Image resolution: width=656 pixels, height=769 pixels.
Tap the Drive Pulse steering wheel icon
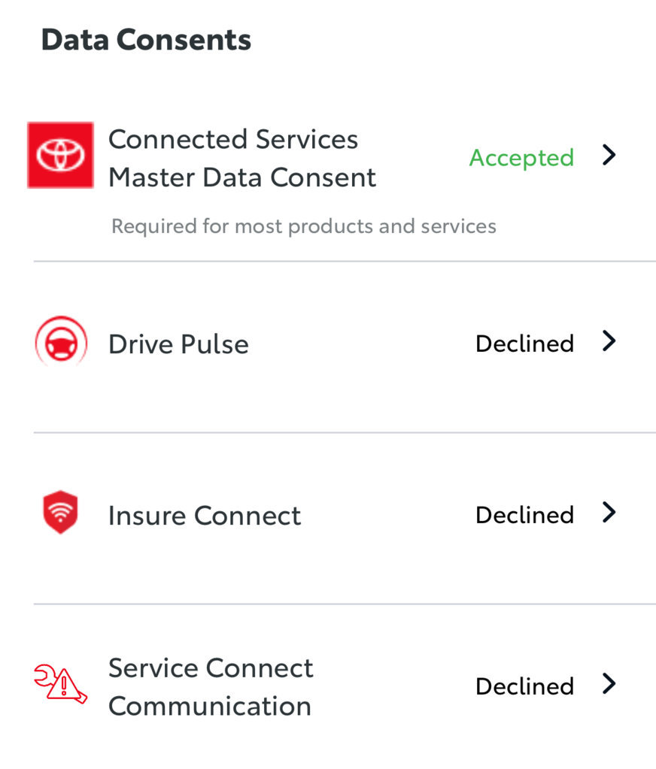coord(62,342)
